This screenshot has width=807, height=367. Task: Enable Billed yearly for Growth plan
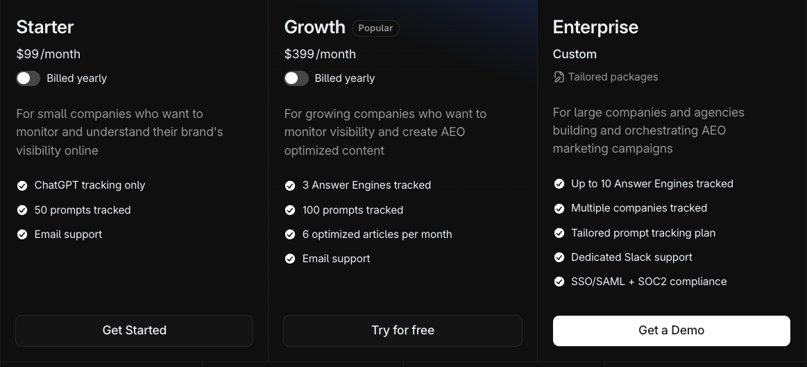pos(296,78)
